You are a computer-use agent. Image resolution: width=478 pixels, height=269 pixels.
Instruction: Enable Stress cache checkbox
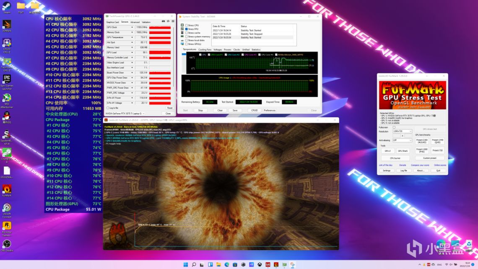coord(187,33)
